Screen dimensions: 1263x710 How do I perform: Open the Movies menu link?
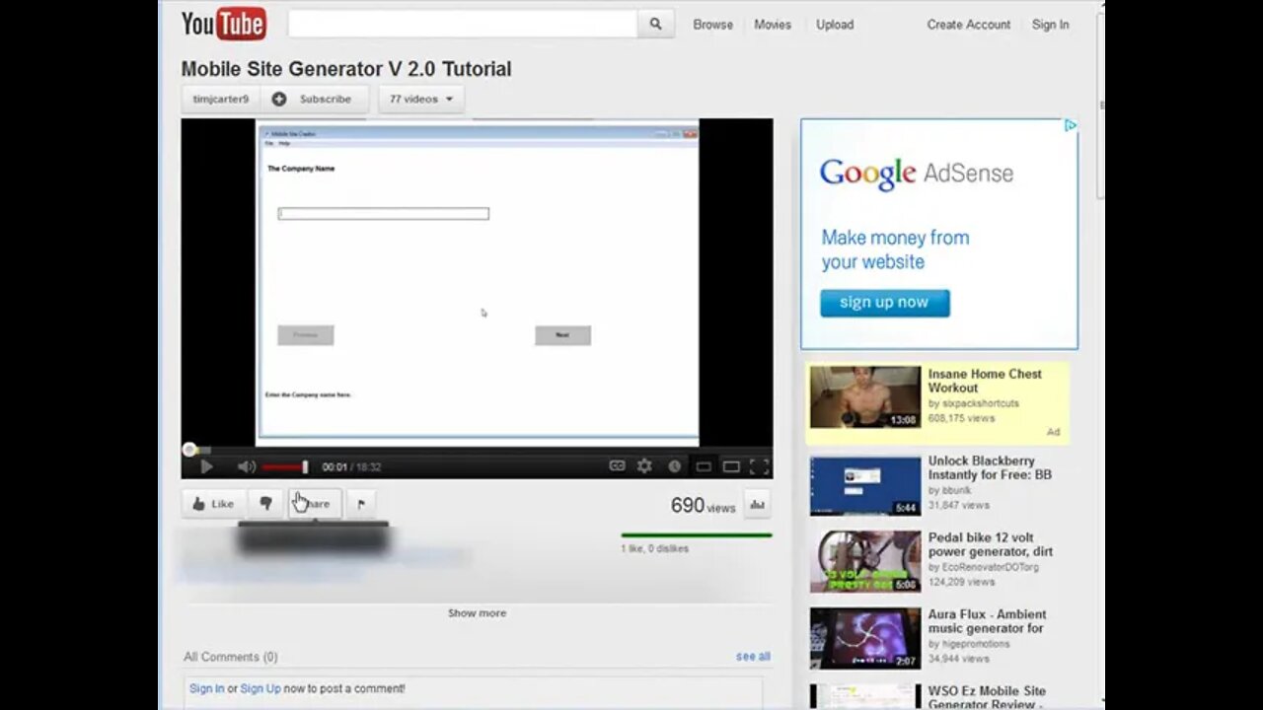point(773,25)
